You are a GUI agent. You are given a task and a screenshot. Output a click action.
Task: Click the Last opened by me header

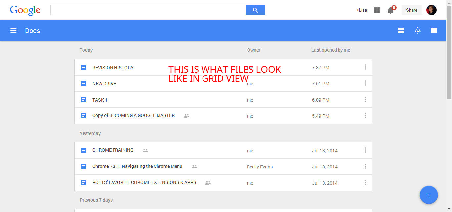[331, 50]
